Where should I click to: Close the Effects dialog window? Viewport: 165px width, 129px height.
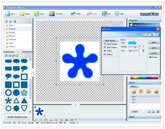point(158,29)
